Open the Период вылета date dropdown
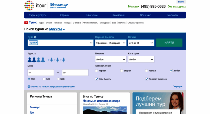Image resolution: width=210 pixels, height=114 pixels. (111, 43)
